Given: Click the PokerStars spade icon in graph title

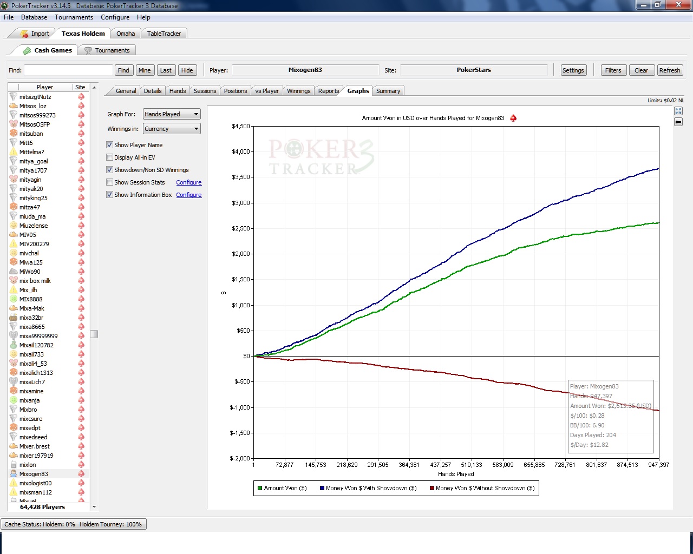Looking at the screenshot, I should pyautogui.click(x=513, y=118).
